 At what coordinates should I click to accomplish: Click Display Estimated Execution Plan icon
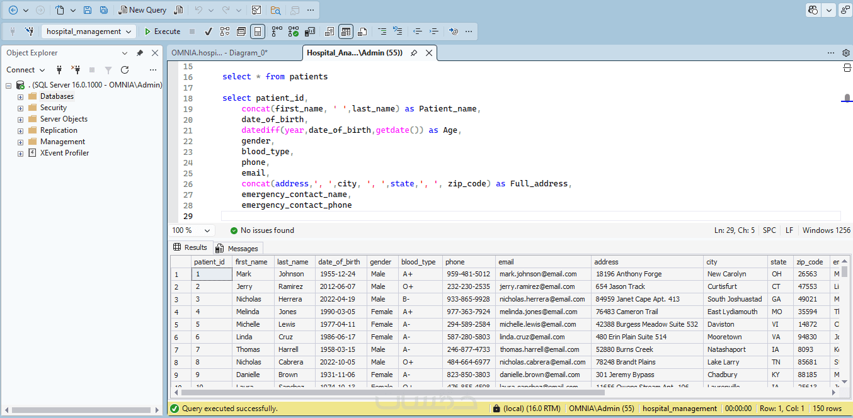click(x=225, y=31)
